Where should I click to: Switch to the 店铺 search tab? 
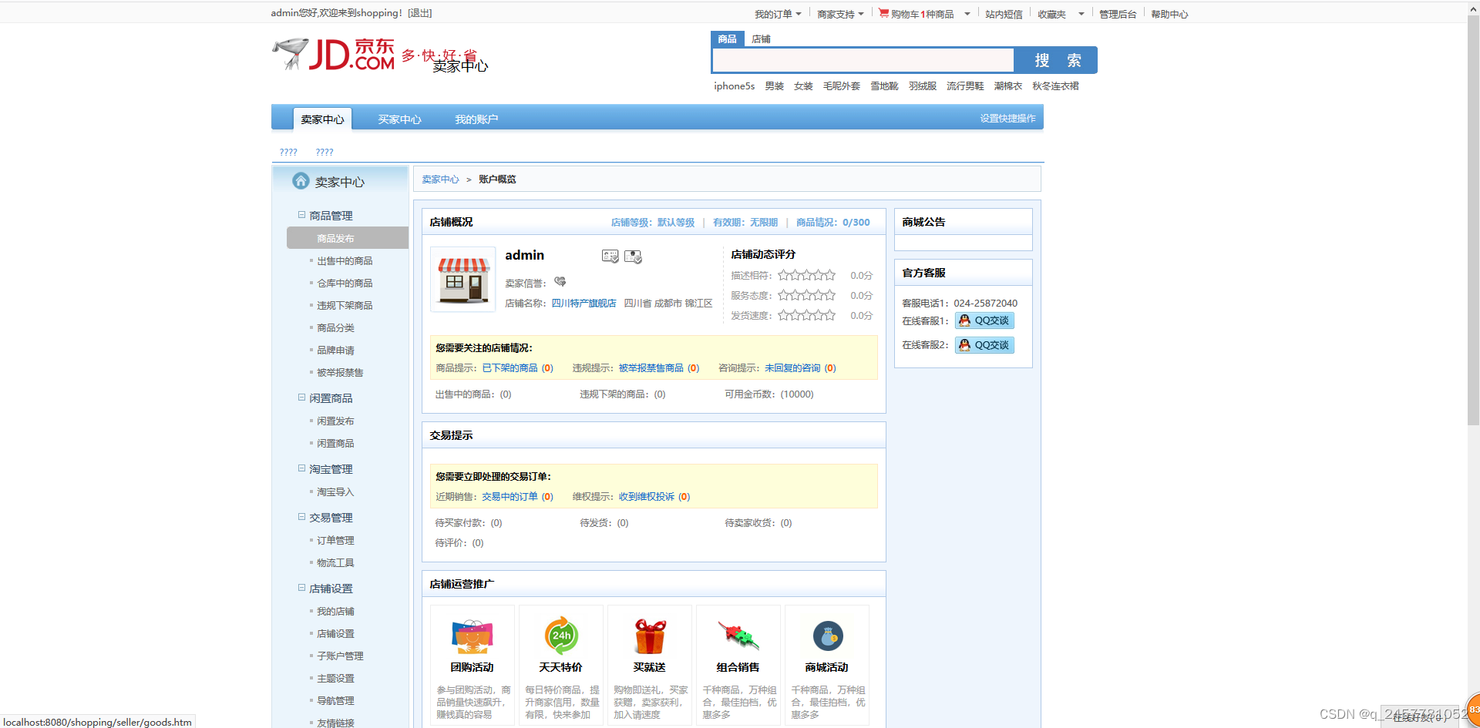[761, 39]
